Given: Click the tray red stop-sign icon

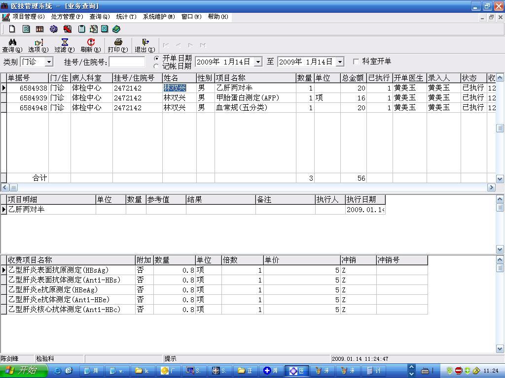Looking at the screenshot, I should tap(459, 371).
